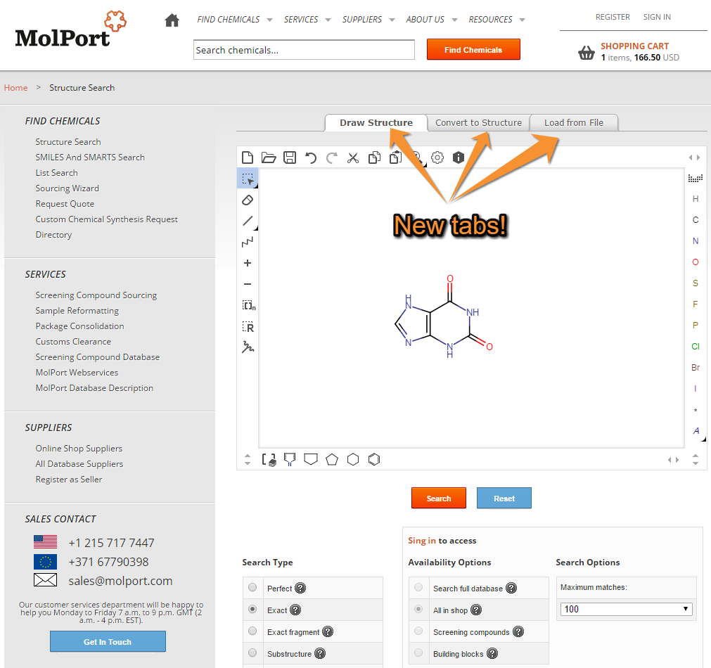Viewport: 711px width, 668px height.
Task: Click the SIGN IN link
Action: pos(657,17)
